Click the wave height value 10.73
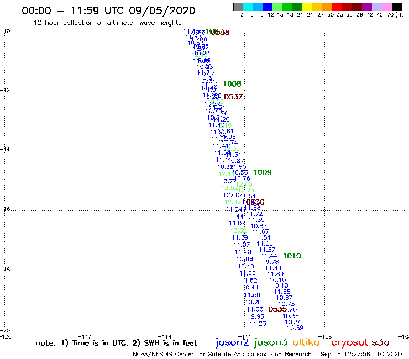409x359 pixels. (286, 304)
